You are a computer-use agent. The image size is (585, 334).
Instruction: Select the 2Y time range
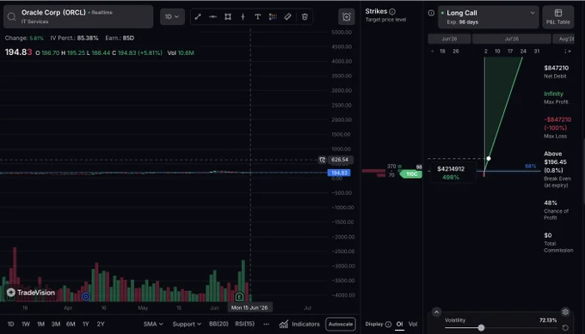pos(101,325)
